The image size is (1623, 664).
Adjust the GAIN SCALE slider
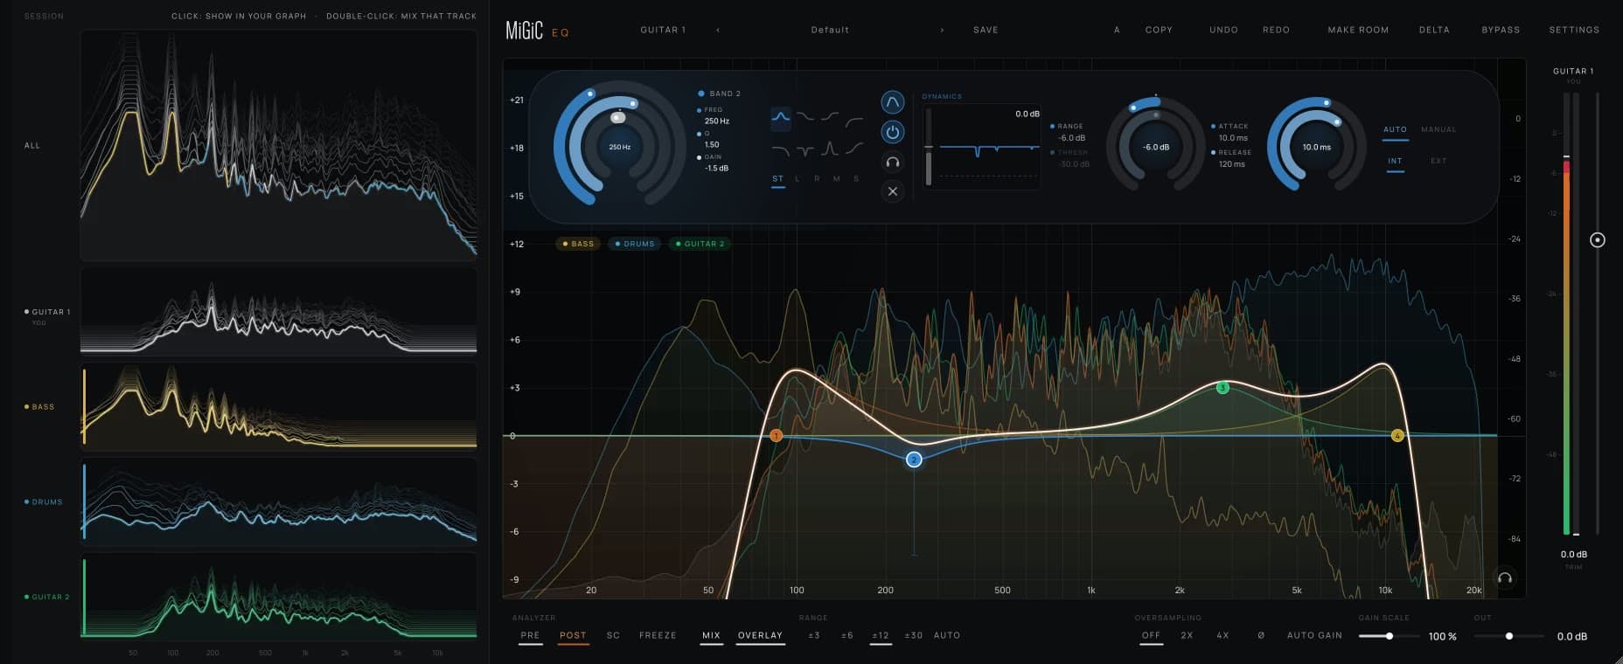coord(1389,636)
